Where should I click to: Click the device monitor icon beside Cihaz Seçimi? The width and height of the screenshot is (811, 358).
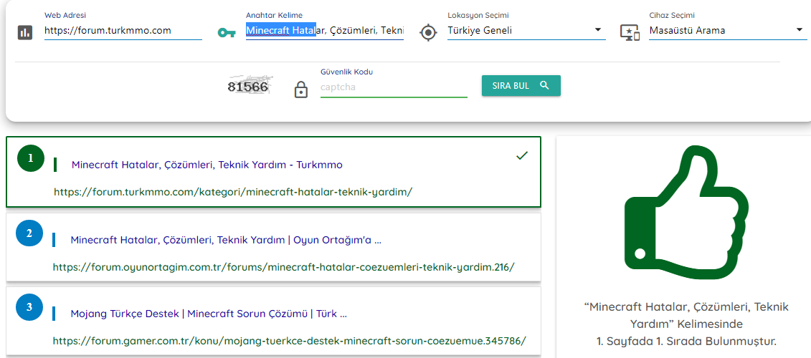tap(630, 32)
